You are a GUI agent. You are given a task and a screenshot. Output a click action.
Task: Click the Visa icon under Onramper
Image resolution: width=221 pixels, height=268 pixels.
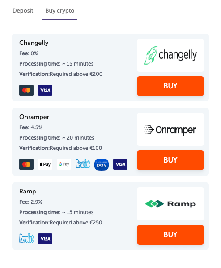click(x=120, y=164)
